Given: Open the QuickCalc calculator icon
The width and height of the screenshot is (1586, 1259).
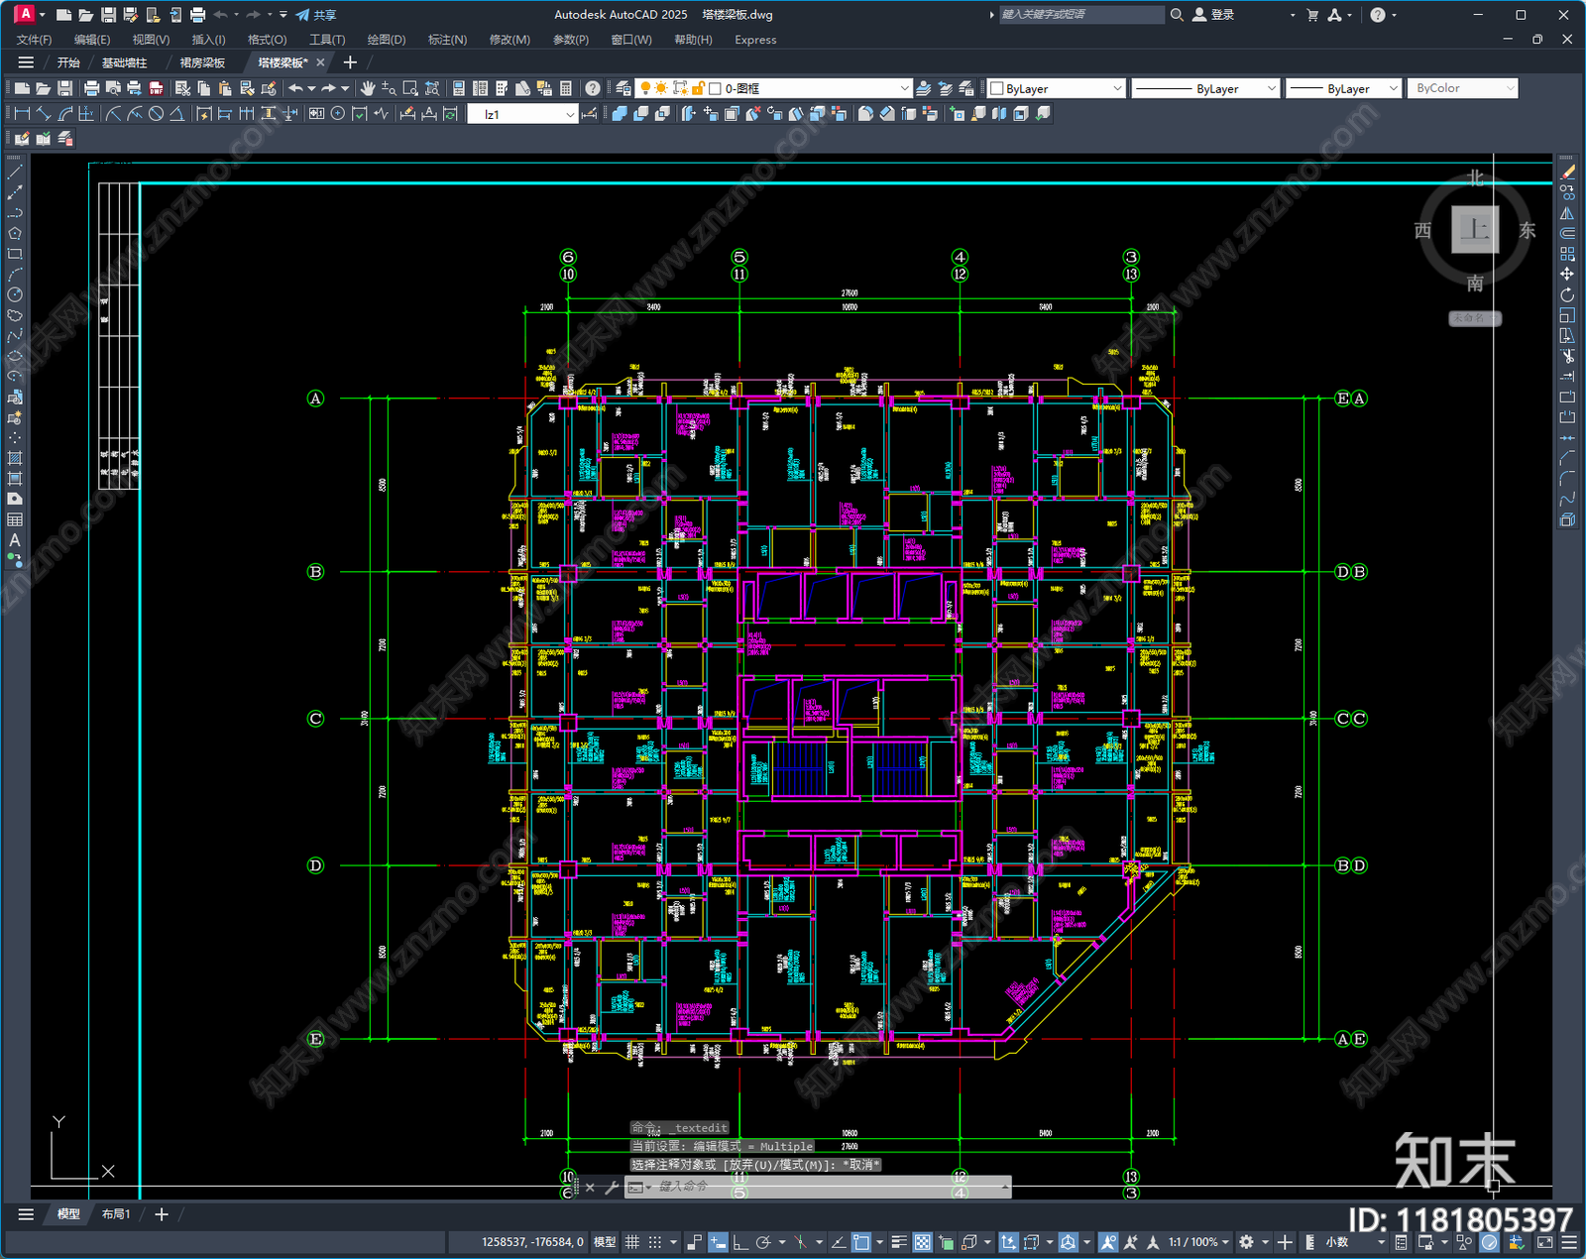Looking at the screenshot, I should (566, 88).
